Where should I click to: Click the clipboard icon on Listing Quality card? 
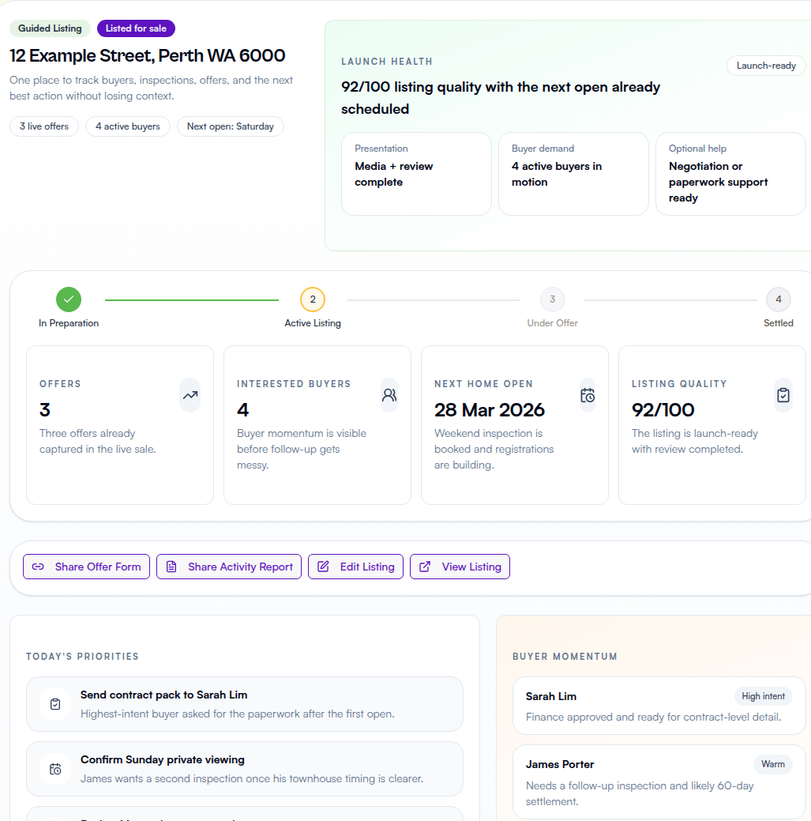(783, 395)
